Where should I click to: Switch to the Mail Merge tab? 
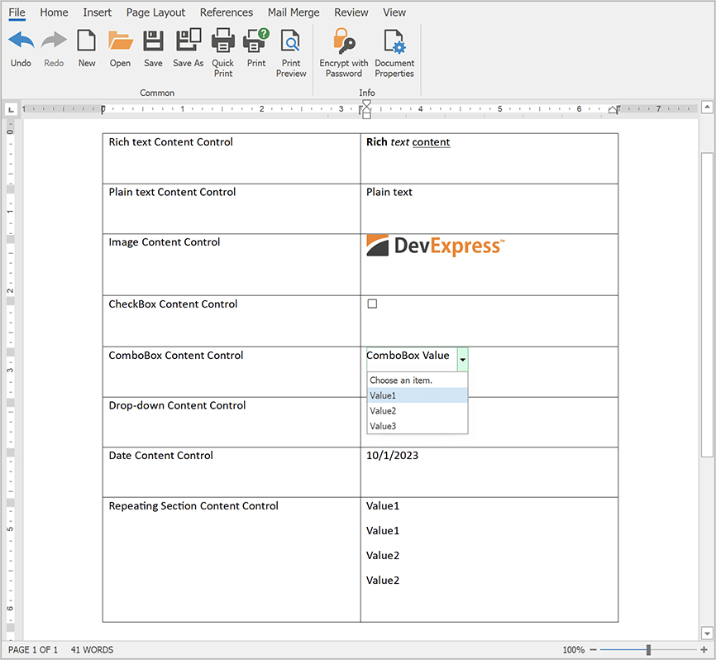tap(294, 12)
